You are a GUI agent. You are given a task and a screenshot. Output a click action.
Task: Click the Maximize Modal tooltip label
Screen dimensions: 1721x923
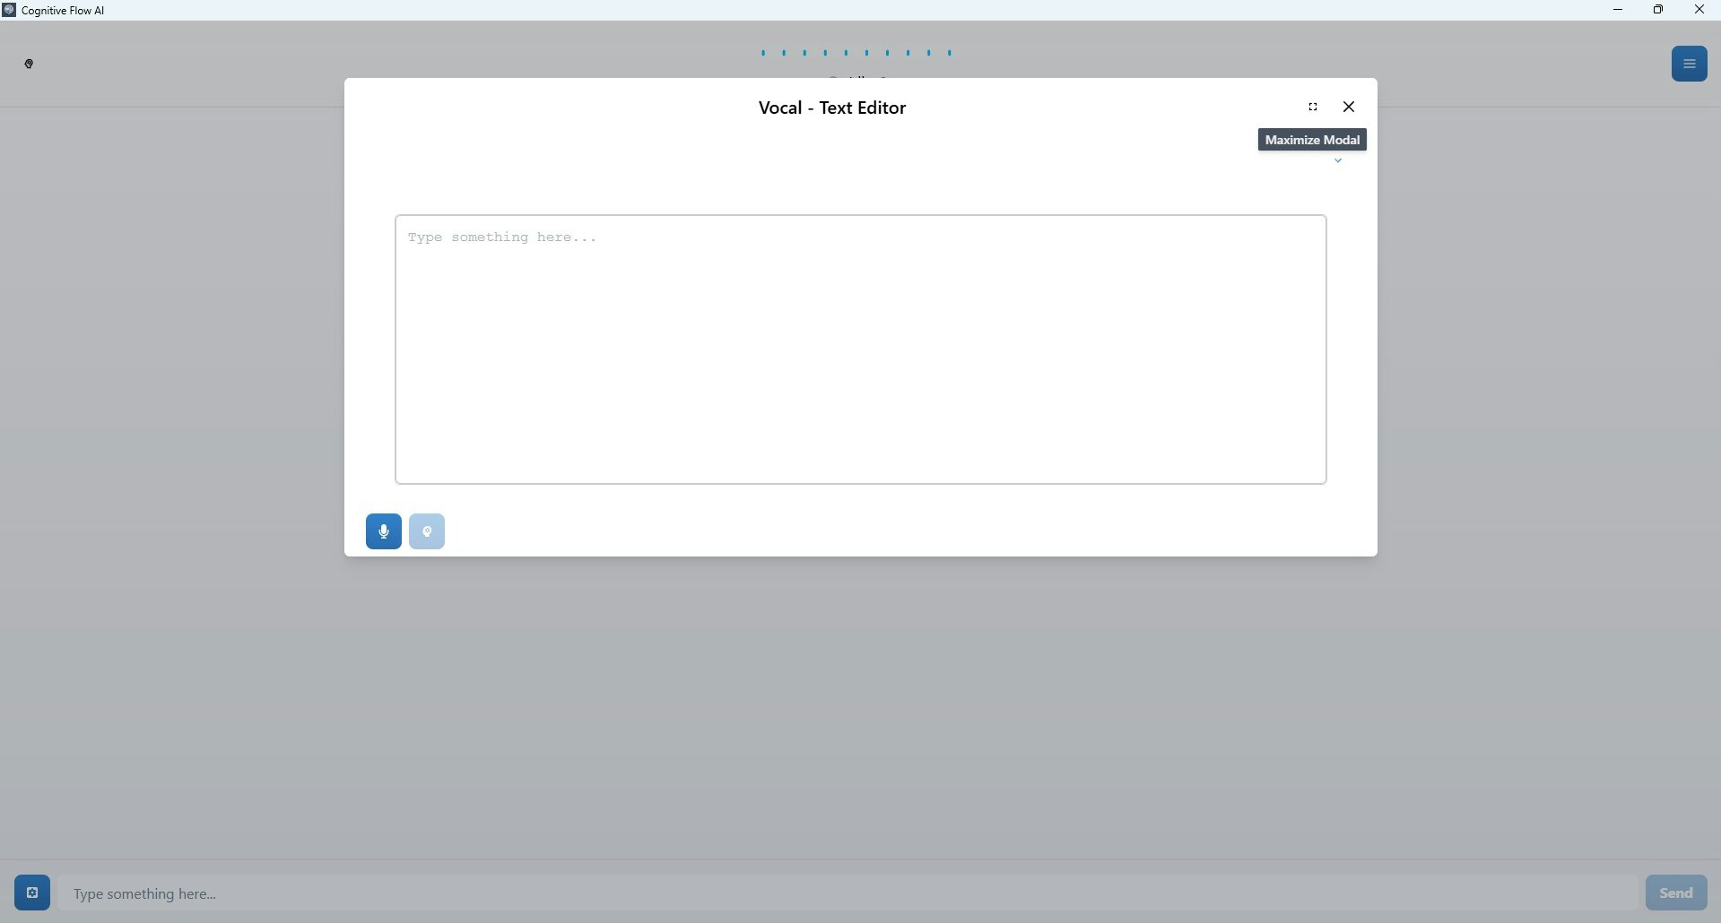1311,139
